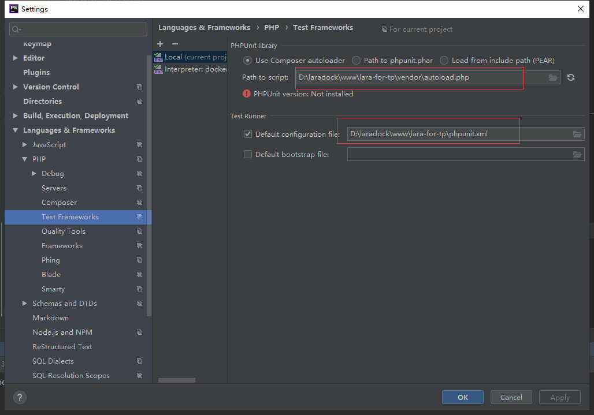Click PHP breadcrumb in header
The height and width of the screenshot is (415, 594).
pyautogui.click(x=272, y=28)
